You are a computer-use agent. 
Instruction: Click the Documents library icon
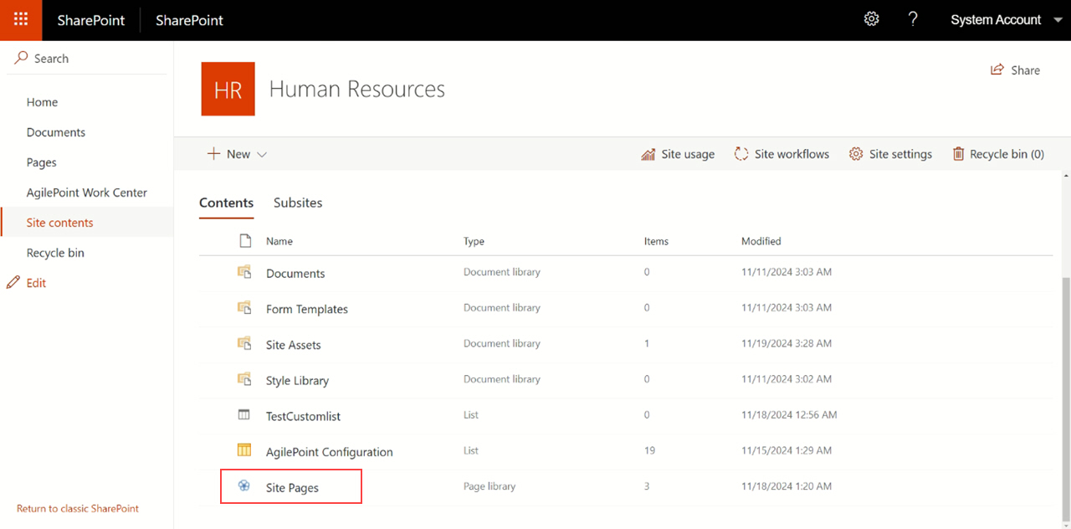click(244, 272)
